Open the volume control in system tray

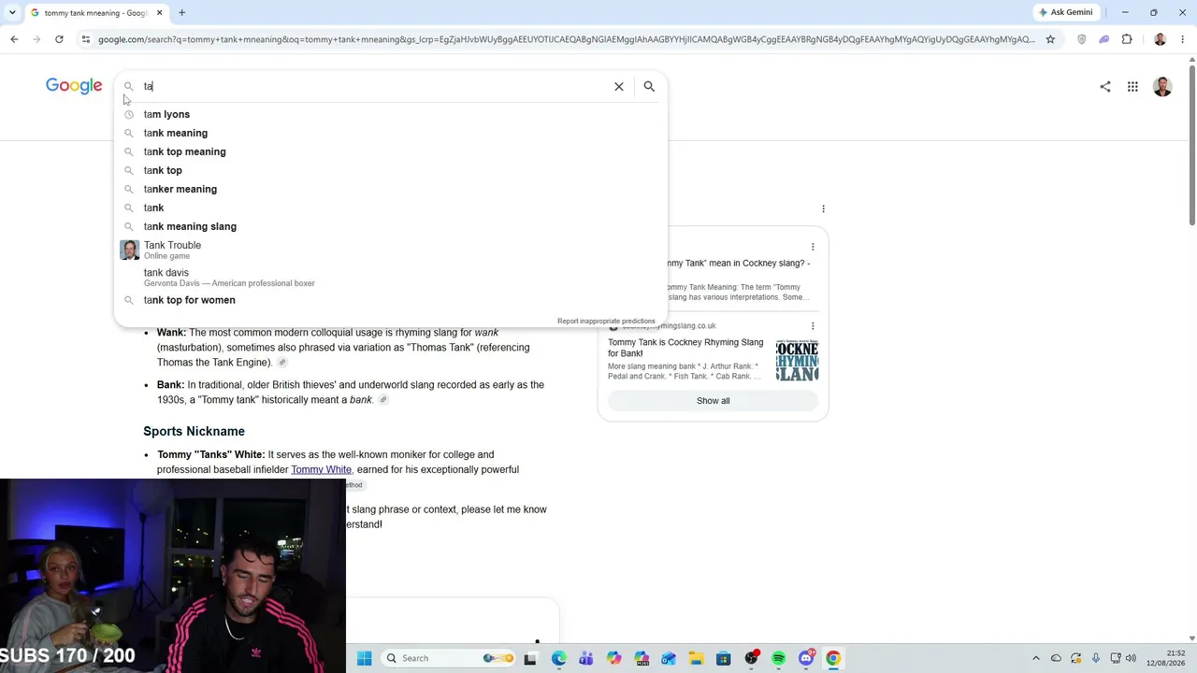[x=1131, y=658]
